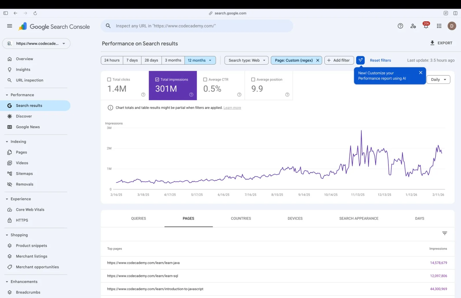Open Removals in the sidebar
The width and height of the screenshot is (461, 298).
click(35, 184)
